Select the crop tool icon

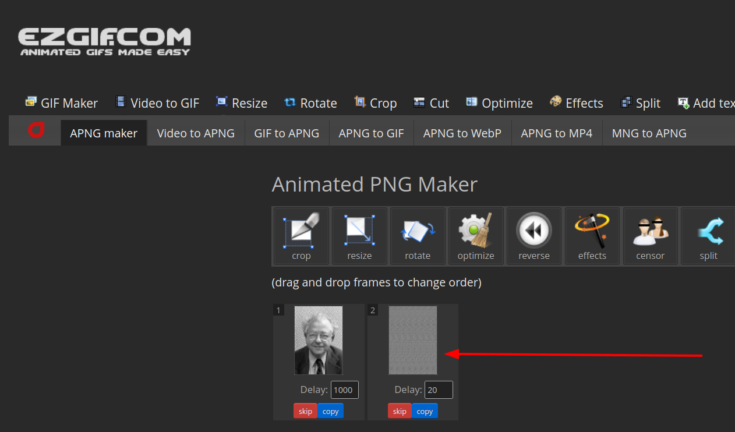tap(301, 236)
